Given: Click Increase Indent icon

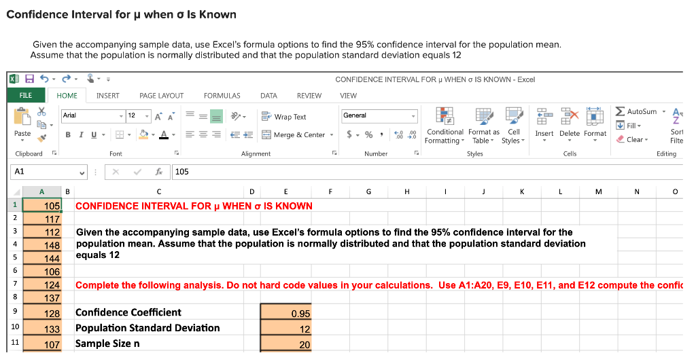Looking at the screenshot, I should tap(248, 135).
